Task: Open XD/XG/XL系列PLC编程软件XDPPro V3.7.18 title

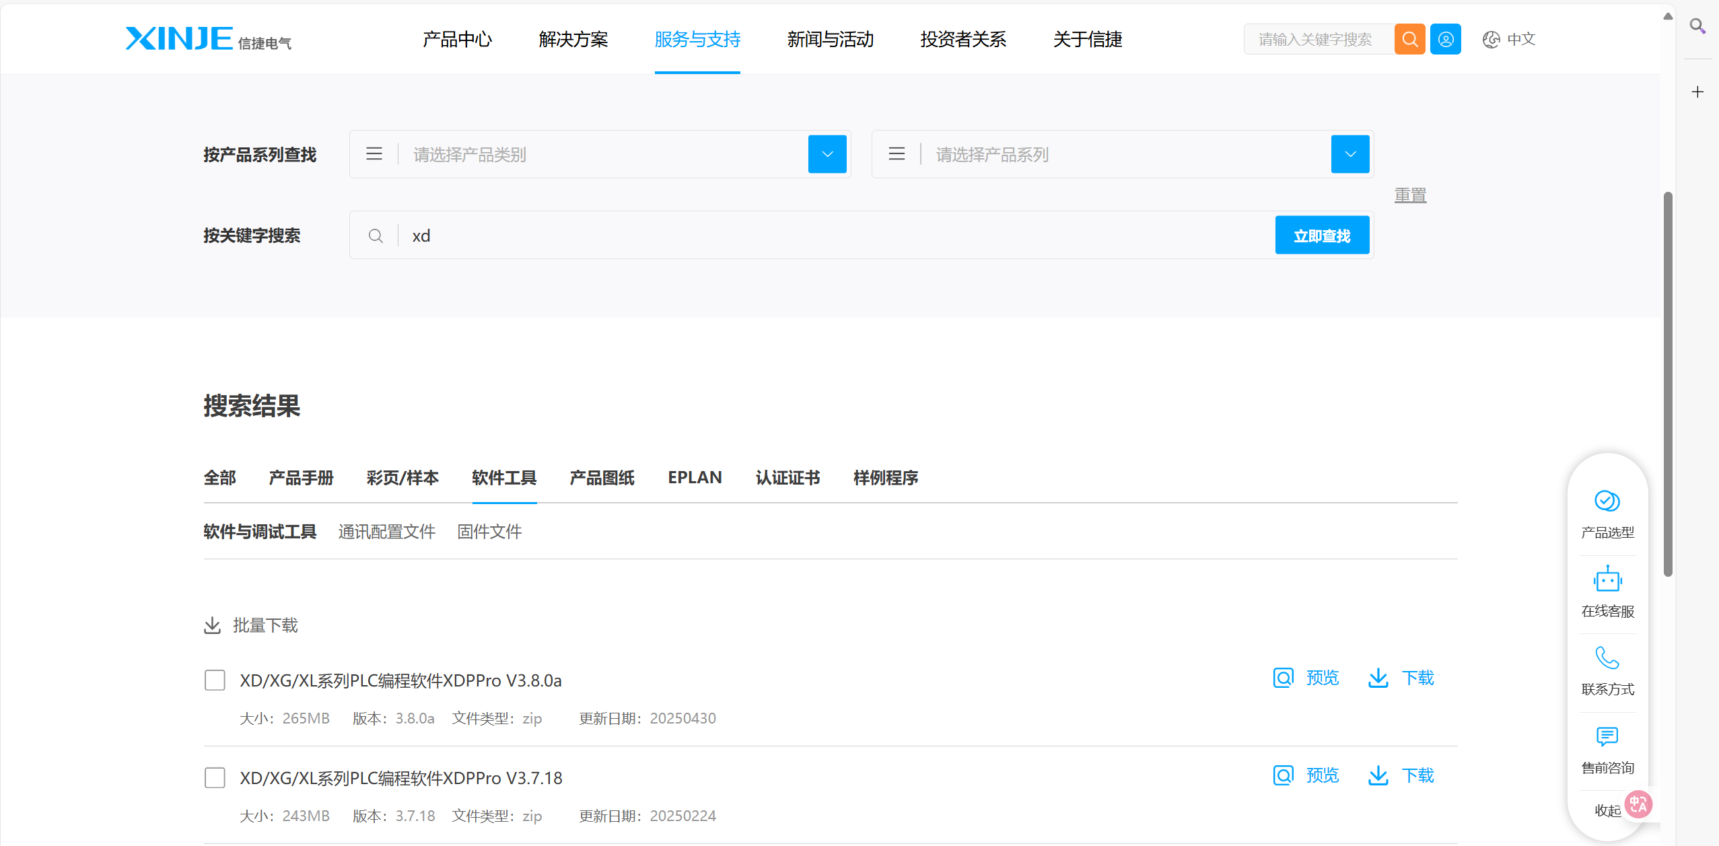Action: click(x=401, y=778)
